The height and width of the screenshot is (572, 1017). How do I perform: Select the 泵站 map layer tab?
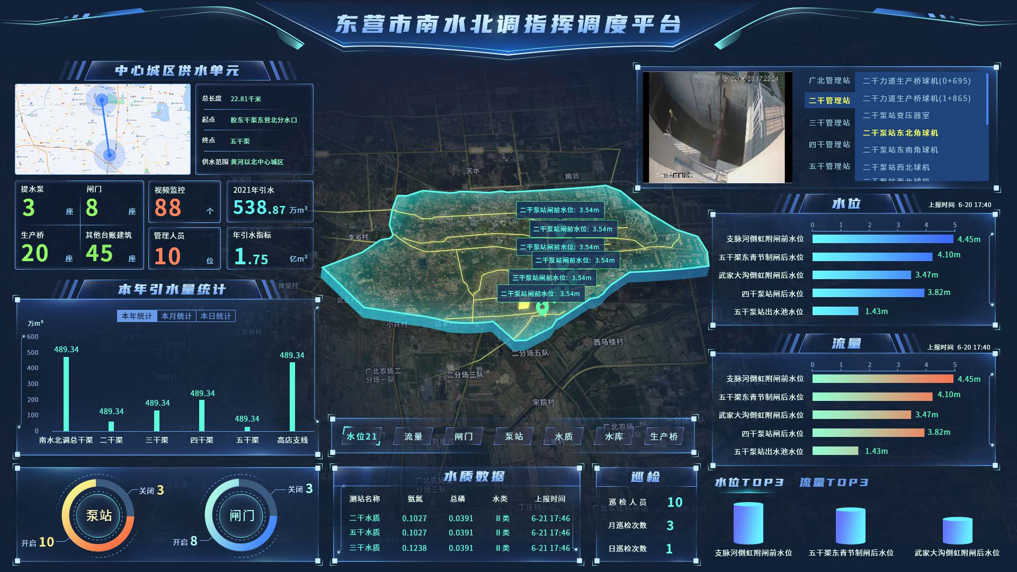pyautogui.click(x=514, y=436)
